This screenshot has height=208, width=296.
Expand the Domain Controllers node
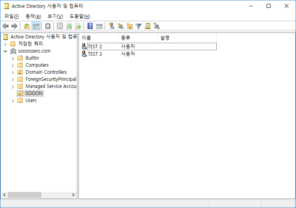13,73
